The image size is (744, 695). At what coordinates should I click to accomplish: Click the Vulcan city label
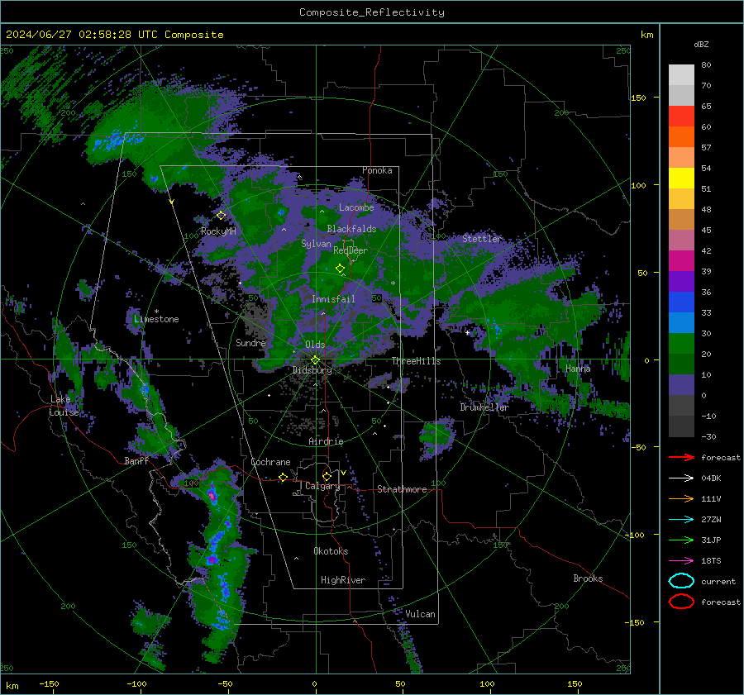tap(421, 614)
